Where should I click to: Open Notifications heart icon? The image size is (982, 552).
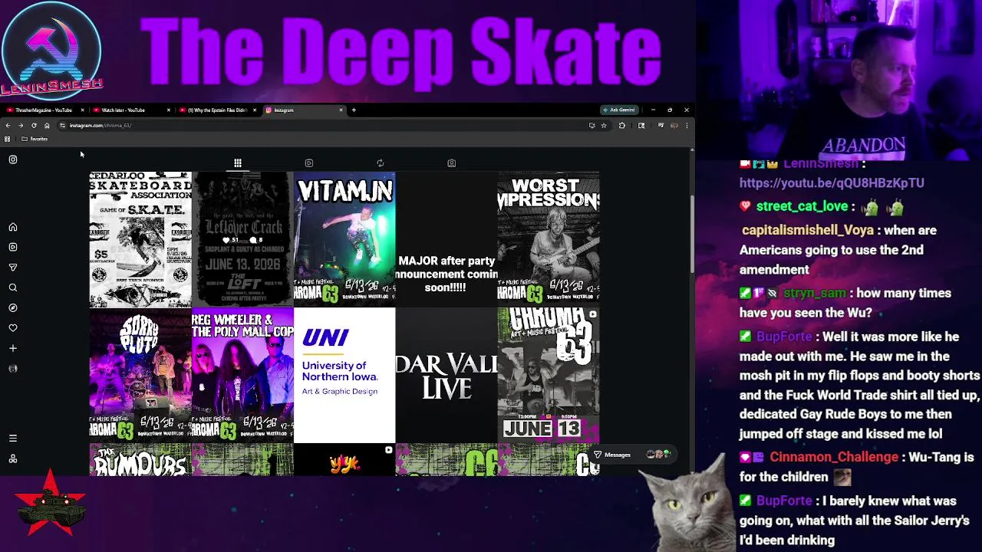(x=13, y=328)
